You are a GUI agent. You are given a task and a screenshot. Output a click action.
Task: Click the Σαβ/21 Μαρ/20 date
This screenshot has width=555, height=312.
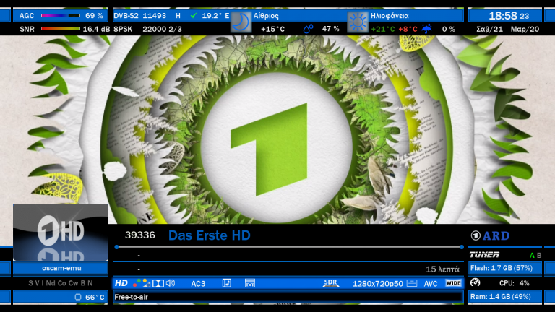(507, 29)
